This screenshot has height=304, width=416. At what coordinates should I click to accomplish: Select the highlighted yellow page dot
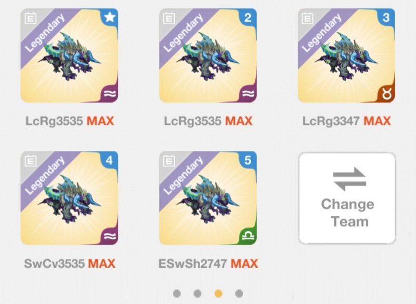click(218, 294)
